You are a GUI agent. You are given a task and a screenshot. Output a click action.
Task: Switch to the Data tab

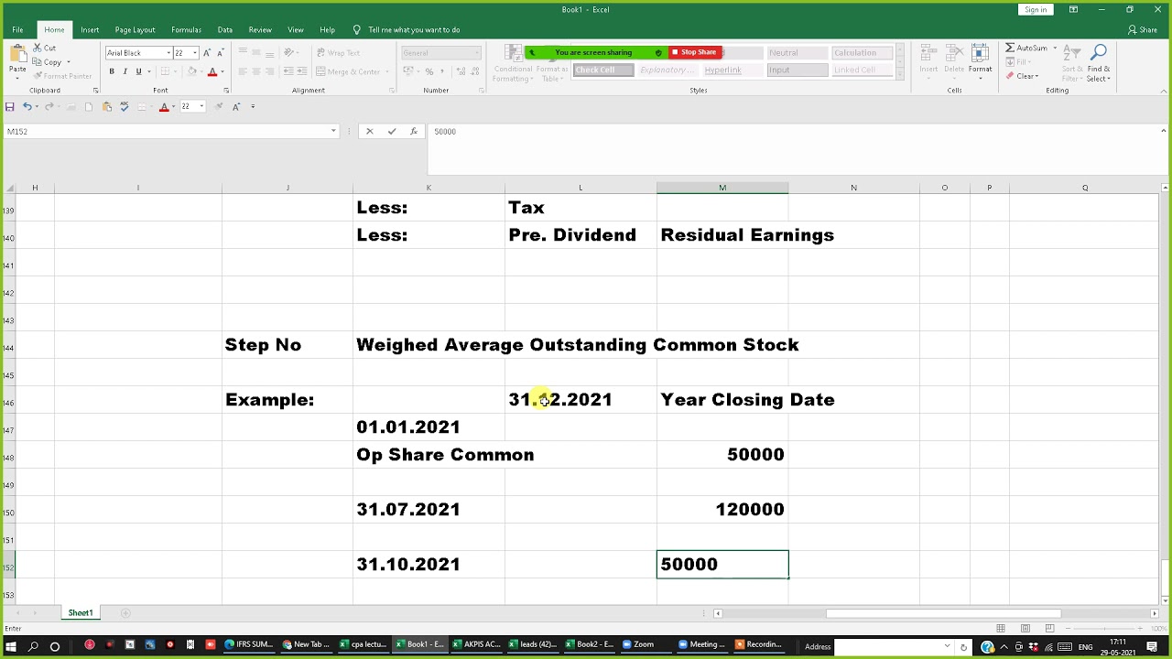coord(224,29)
